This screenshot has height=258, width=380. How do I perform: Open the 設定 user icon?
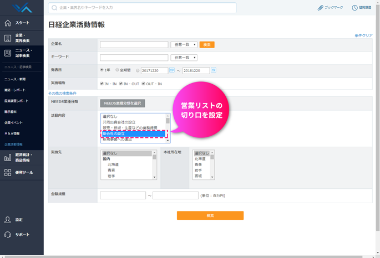click(8, 220)
